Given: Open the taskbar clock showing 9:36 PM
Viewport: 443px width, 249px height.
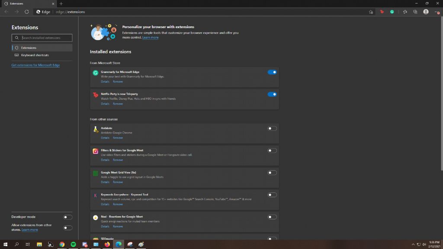Looking at the screenshot, I should 434,245.
